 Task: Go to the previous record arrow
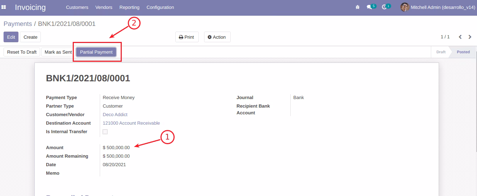460,37
